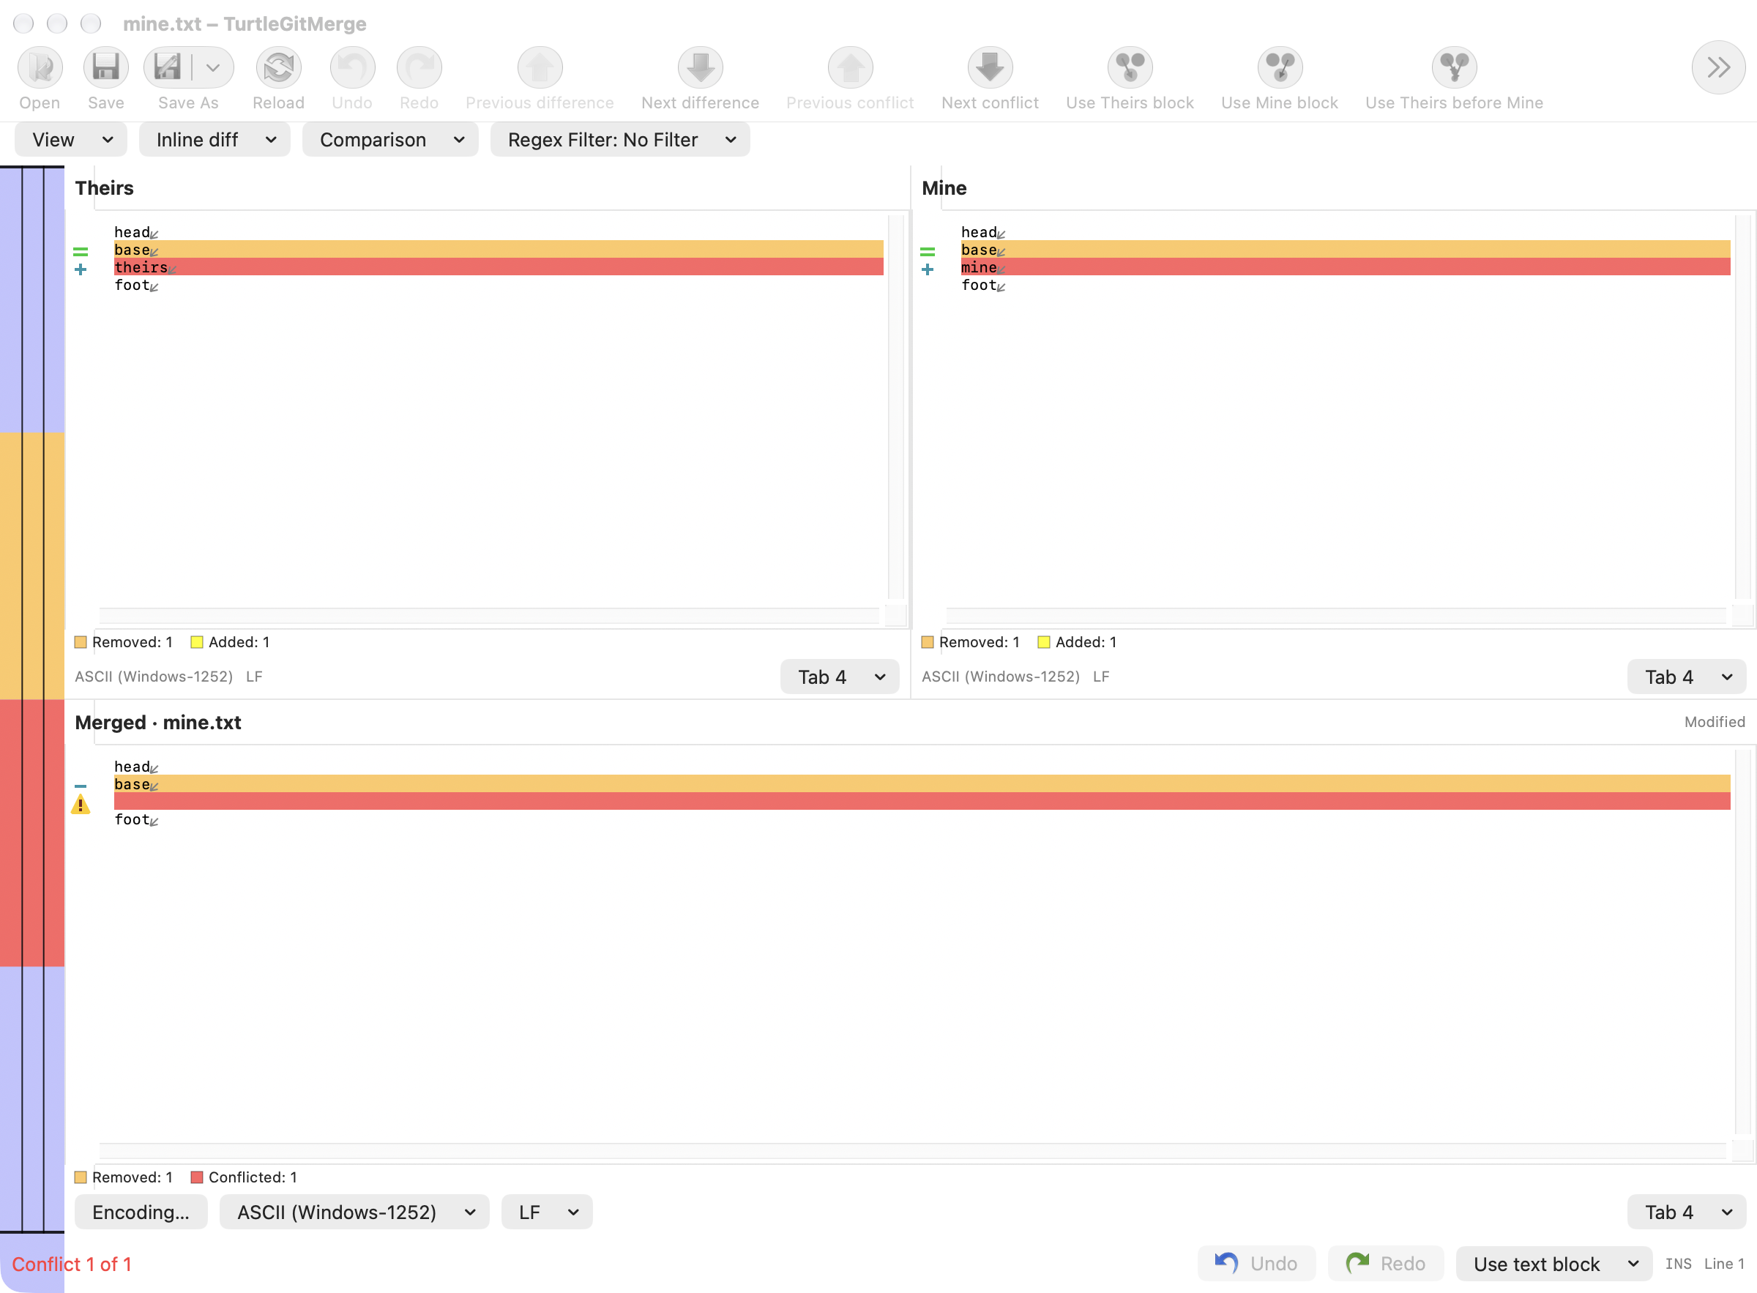Click the toolbar Redo icon
The height and width of the screenshot is (1293, 1757).
[419, 67]
